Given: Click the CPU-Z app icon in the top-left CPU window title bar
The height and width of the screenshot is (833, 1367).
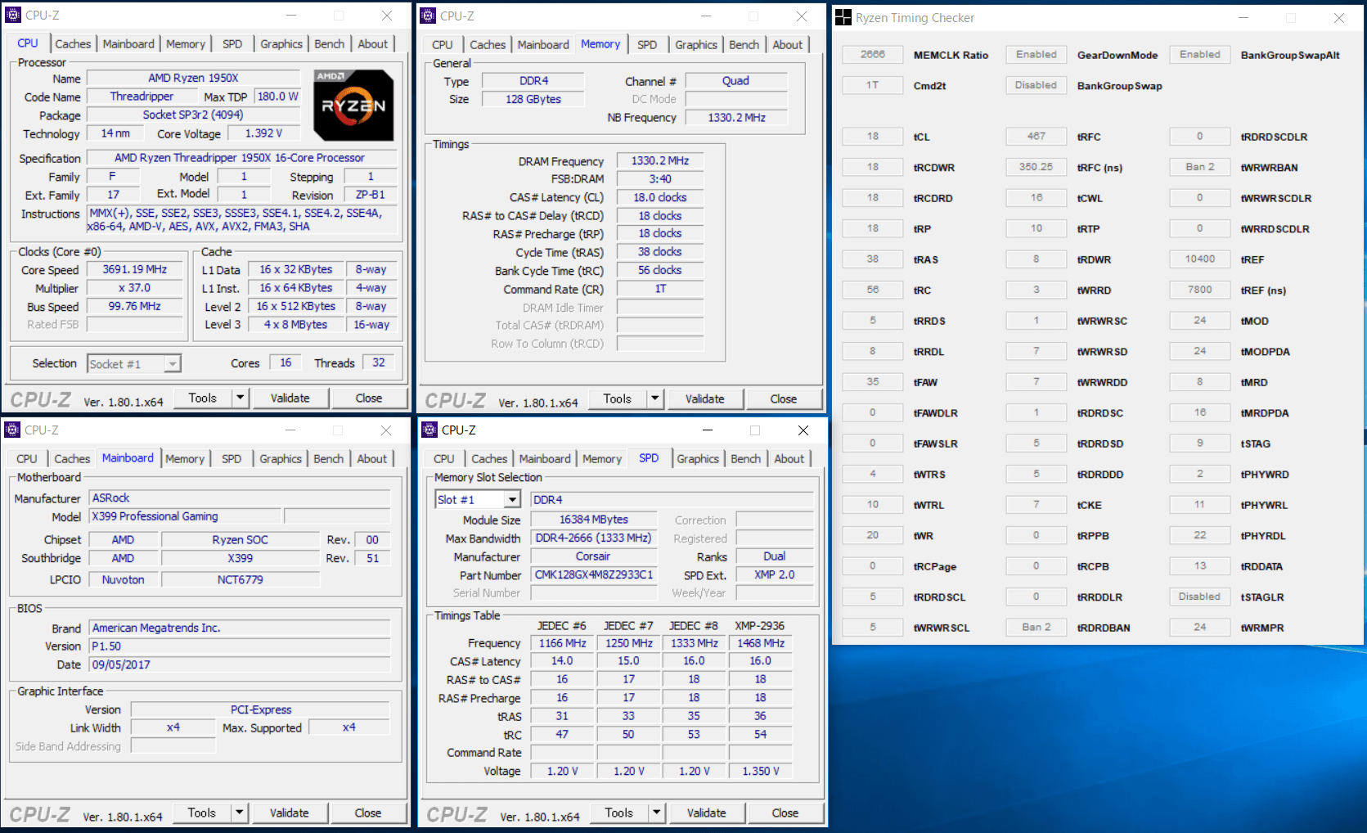Looking at the screenshot, I should [x=13, y=16].
